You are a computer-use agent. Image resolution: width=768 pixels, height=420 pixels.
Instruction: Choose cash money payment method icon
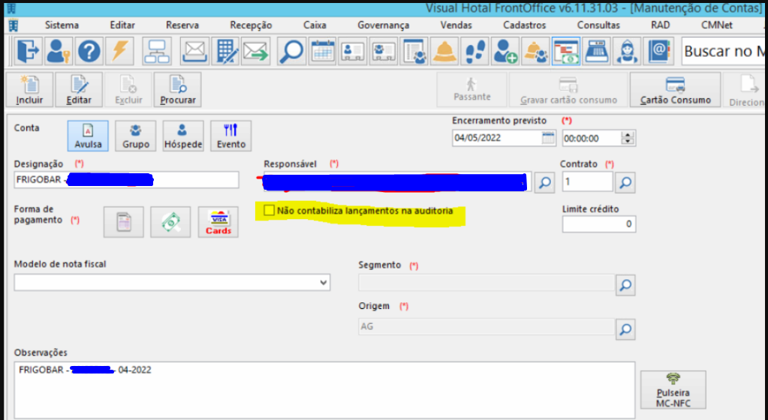[170, 222]
